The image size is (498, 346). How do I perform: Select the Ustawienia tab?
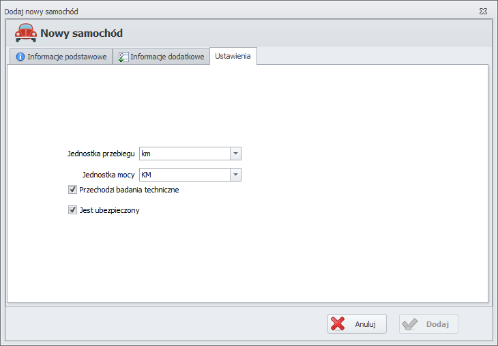tap(233, 57)
